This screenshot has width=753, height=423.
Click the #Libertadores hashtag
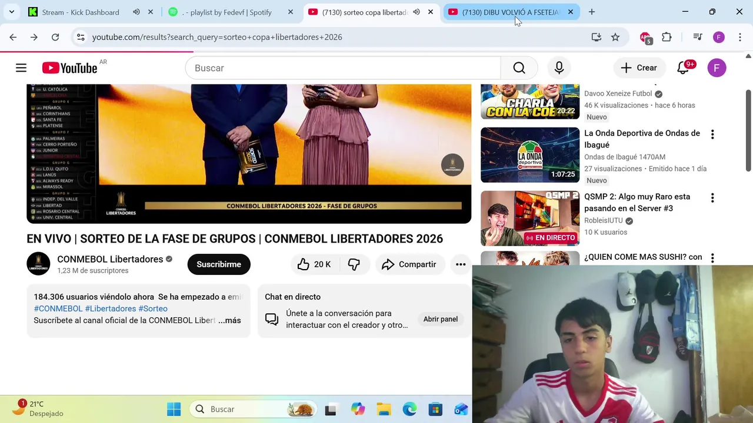tap(111, 308)
